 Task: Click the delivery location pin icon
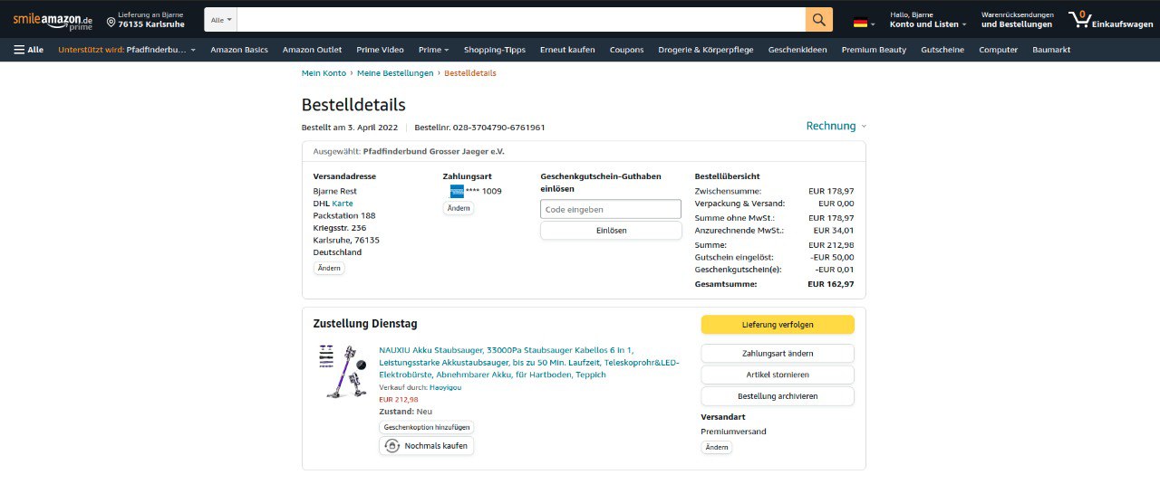(111, 21)
